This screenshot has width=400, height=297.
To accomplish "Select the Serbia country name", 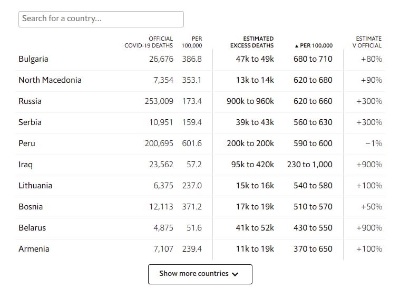I will 30,122.
